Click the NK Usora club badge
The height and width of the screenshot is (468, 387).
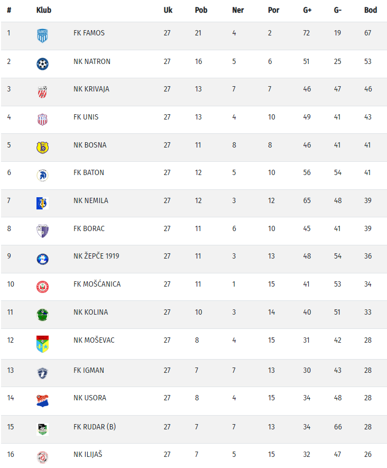click(42, 400)
